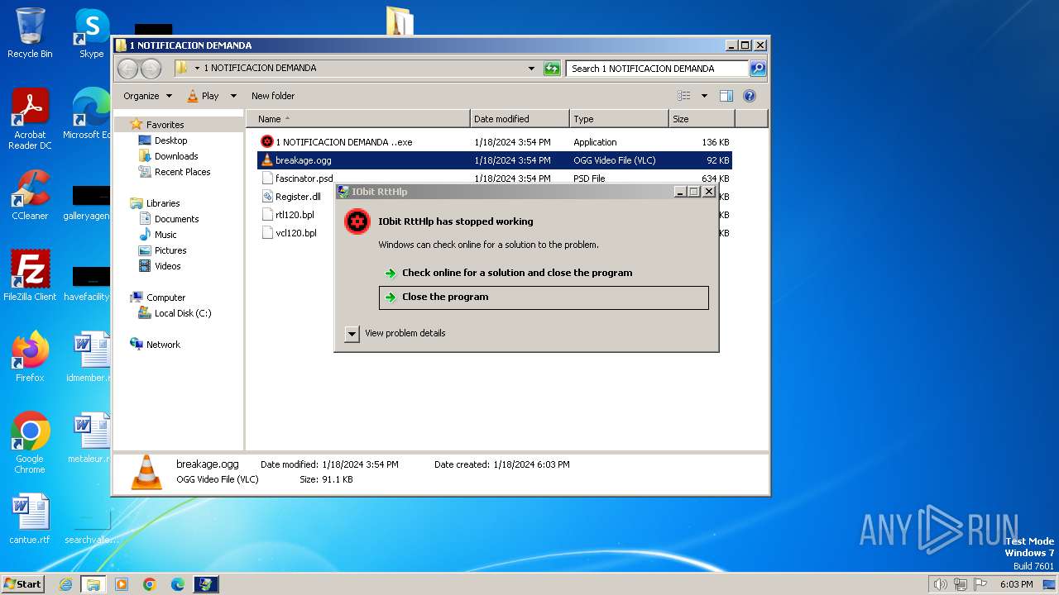Open Network in the navigation pane
The width and height of the screenshot is (1059, 595).
(x=163, y=345)
